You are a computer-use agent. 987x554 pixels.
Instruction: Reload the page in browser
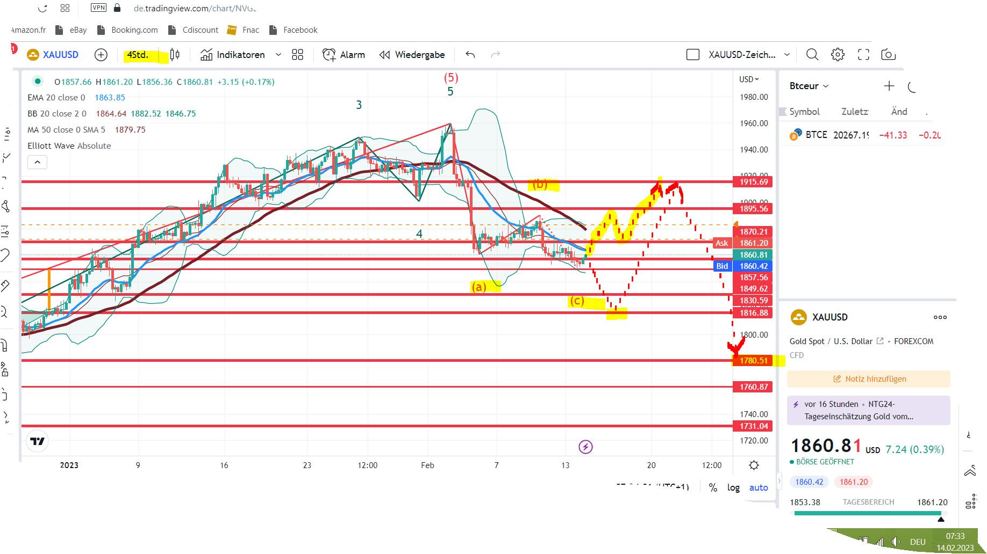(43, 8)
